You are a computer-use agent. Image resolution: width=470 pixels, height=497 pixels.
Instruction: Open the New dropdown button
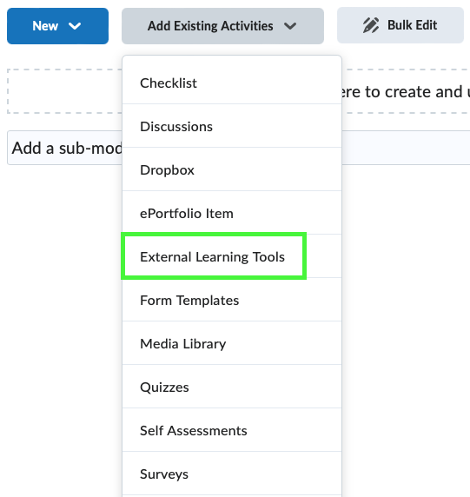57,26
